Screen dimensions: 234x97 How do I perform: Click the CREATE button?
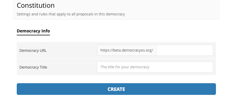(116, 89)
